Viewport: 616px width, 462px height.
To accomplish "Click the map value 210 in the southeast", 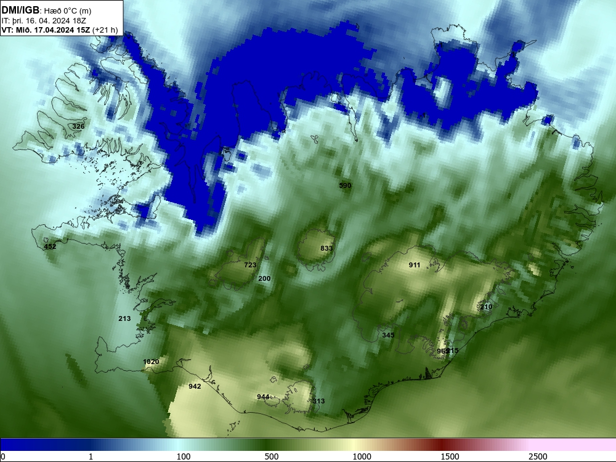I will pos(486,307).
